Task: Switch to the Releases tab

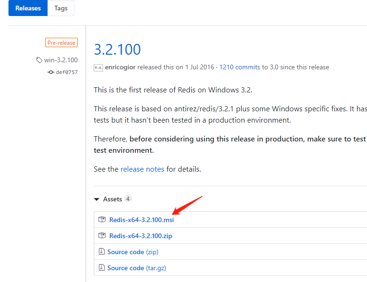Action: (x=28, y=8)
